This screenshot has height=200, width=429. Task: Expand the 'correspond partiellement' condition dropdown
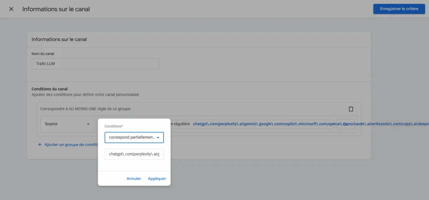134,137
